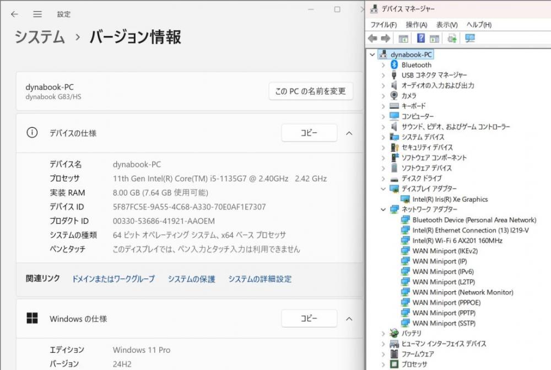The image size is (551, 370).
Task: Maximize the Settings window
Action: (337, 9)
